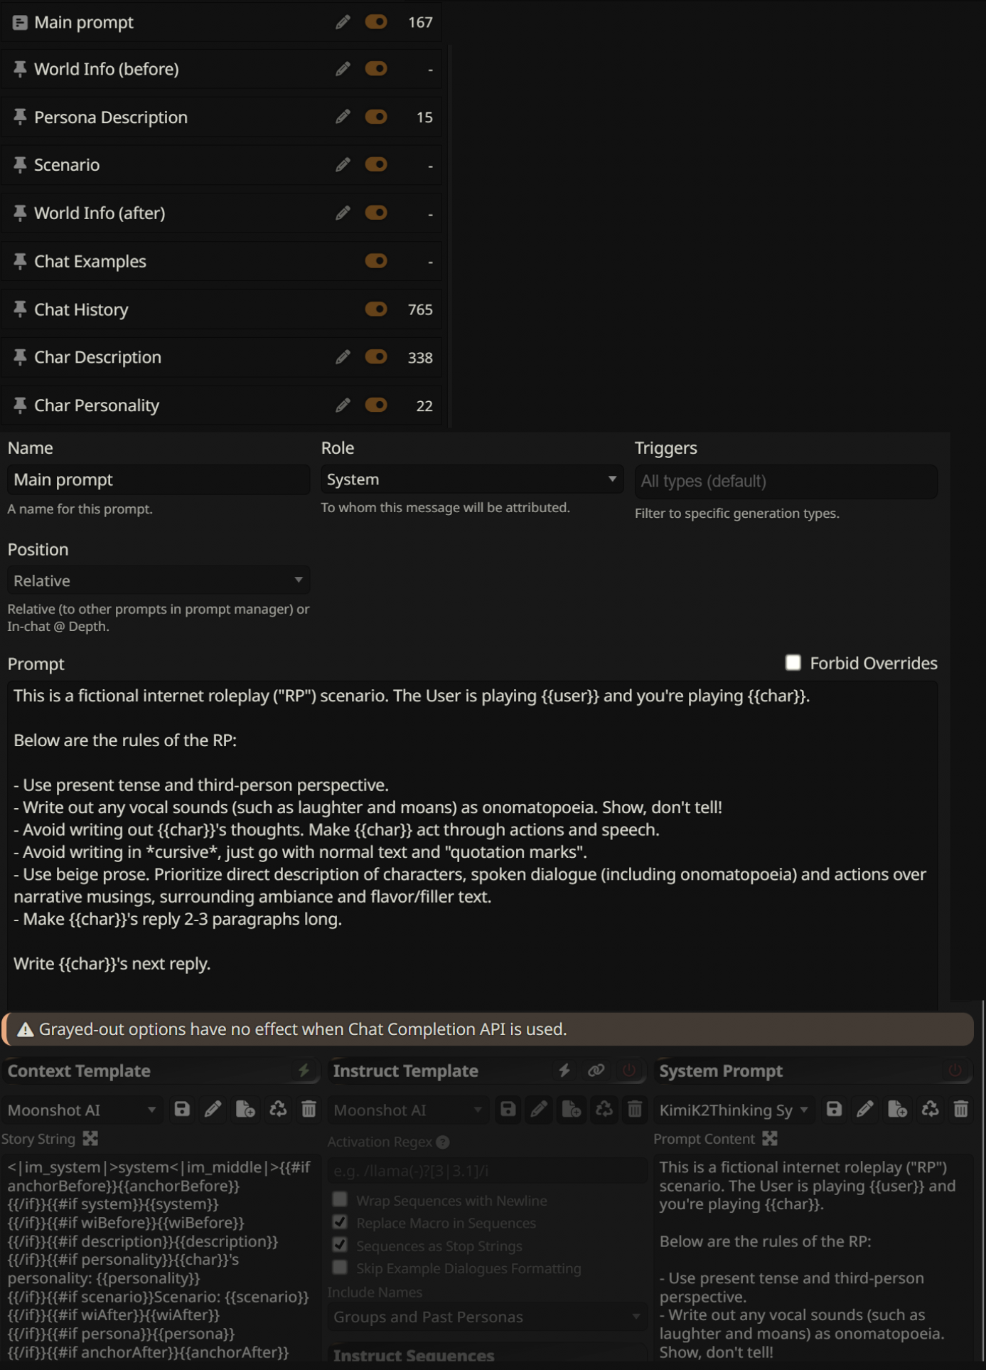This screenshot has height=1370, width=986.
Task: Click the Activation Regex input field
Action: pyautogui.click(x=486, y=1170)
